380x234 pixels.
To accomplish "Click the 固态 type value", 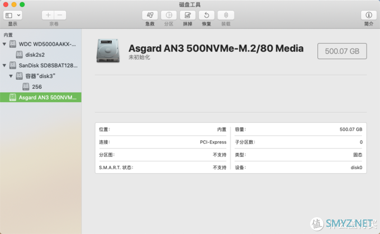I will tap(358, 155).
